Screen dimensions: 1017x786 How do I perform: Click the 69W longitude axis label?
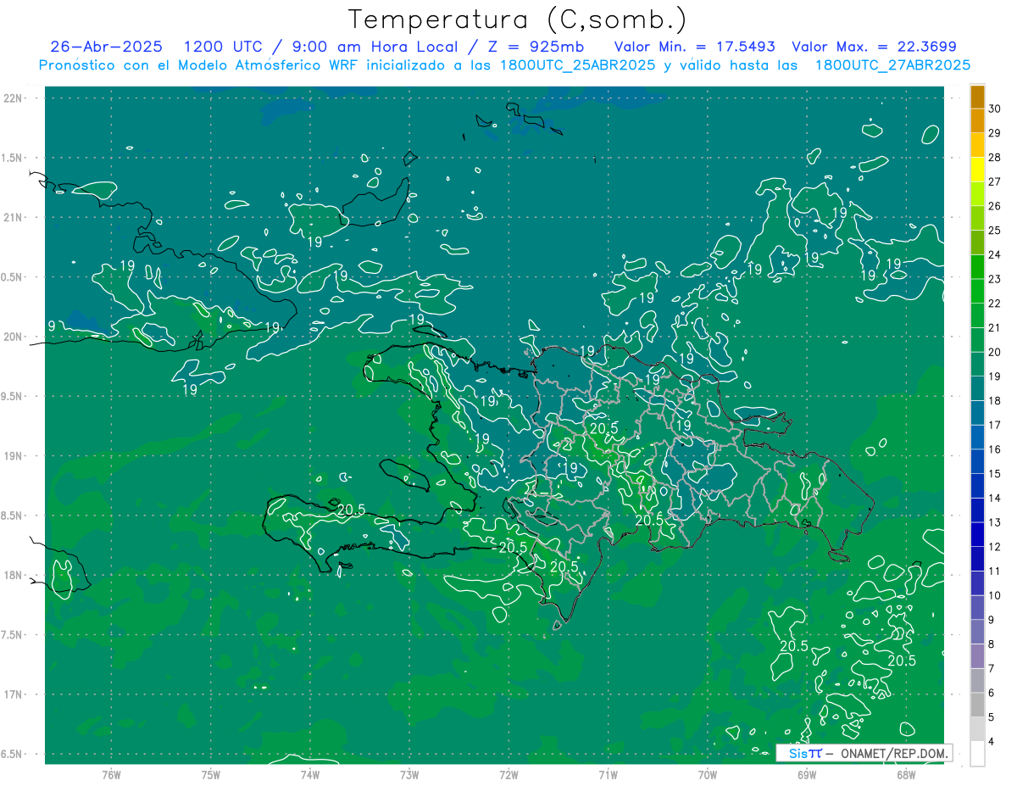(x=807, y=775)
